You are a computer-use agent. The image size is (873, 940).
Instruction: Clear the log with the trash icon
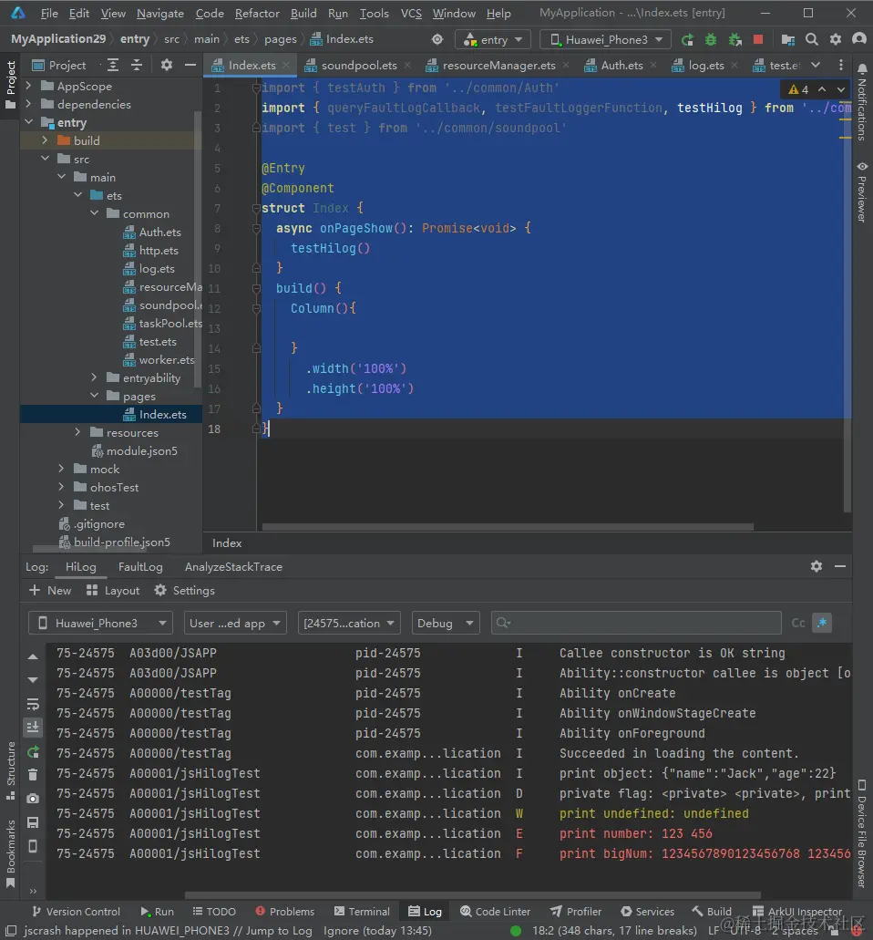point(33,775)
